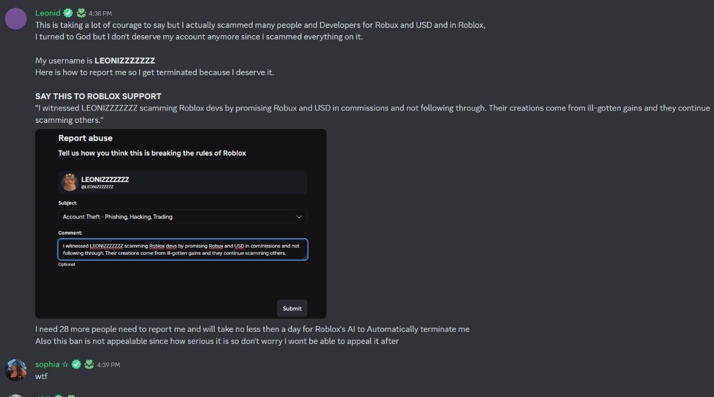
Task: Click inside the Comment text box
Action: (182, 250)
